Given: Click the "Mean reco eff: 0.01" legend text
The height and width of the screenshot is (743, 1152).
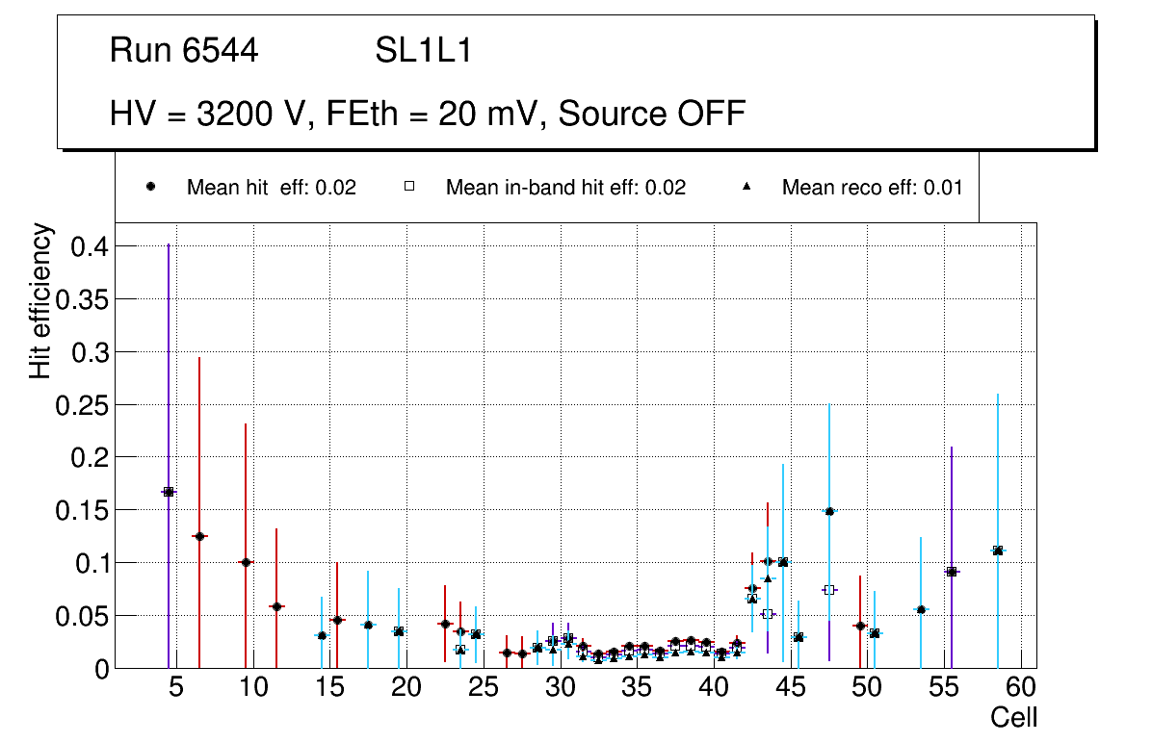Looking at the screenshot, I should (872, 188).
